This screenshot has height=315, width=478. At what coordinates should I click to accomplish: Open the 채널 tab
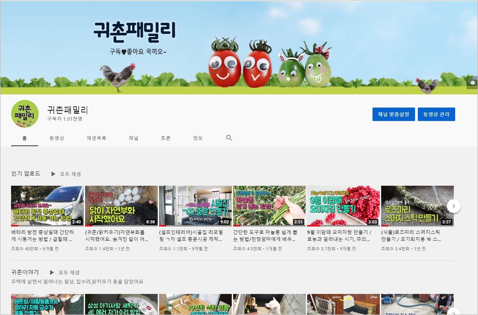click(134, 138)
